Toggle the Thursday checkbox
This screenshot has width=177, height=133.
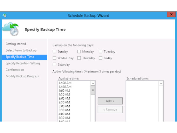(79, 58)
